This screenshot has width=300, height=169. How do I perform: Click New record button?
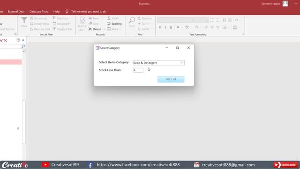pos(94,18)
